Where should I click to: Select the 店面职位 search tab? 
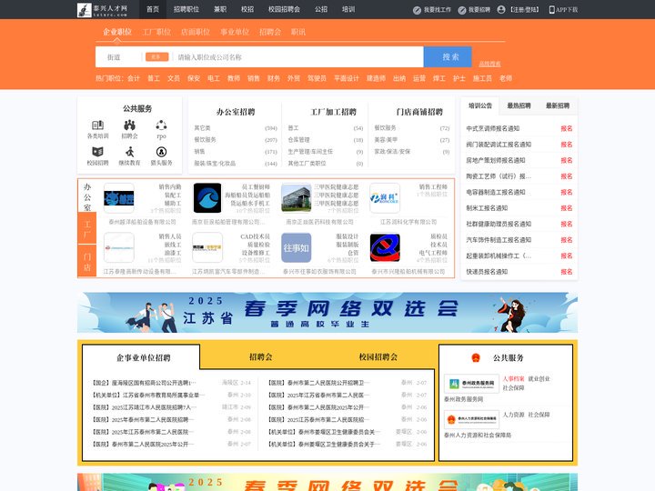tap(196, 32)
